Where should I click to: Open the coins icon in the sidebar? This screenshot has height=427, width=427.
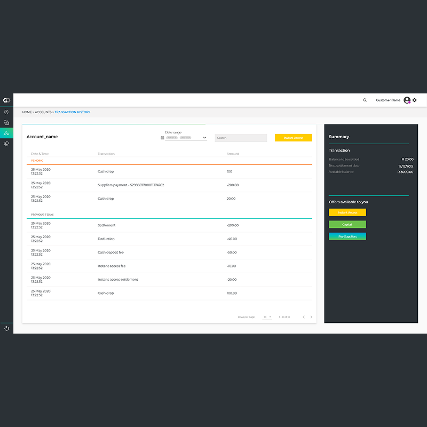[x=6, y=144]
